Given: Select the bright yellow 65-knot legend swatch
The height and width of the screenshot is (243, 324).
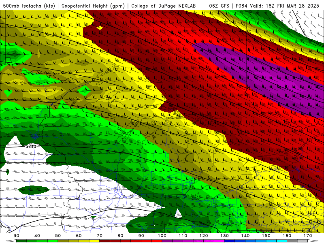Looking at the screenshot, I should tap(94, 241).
